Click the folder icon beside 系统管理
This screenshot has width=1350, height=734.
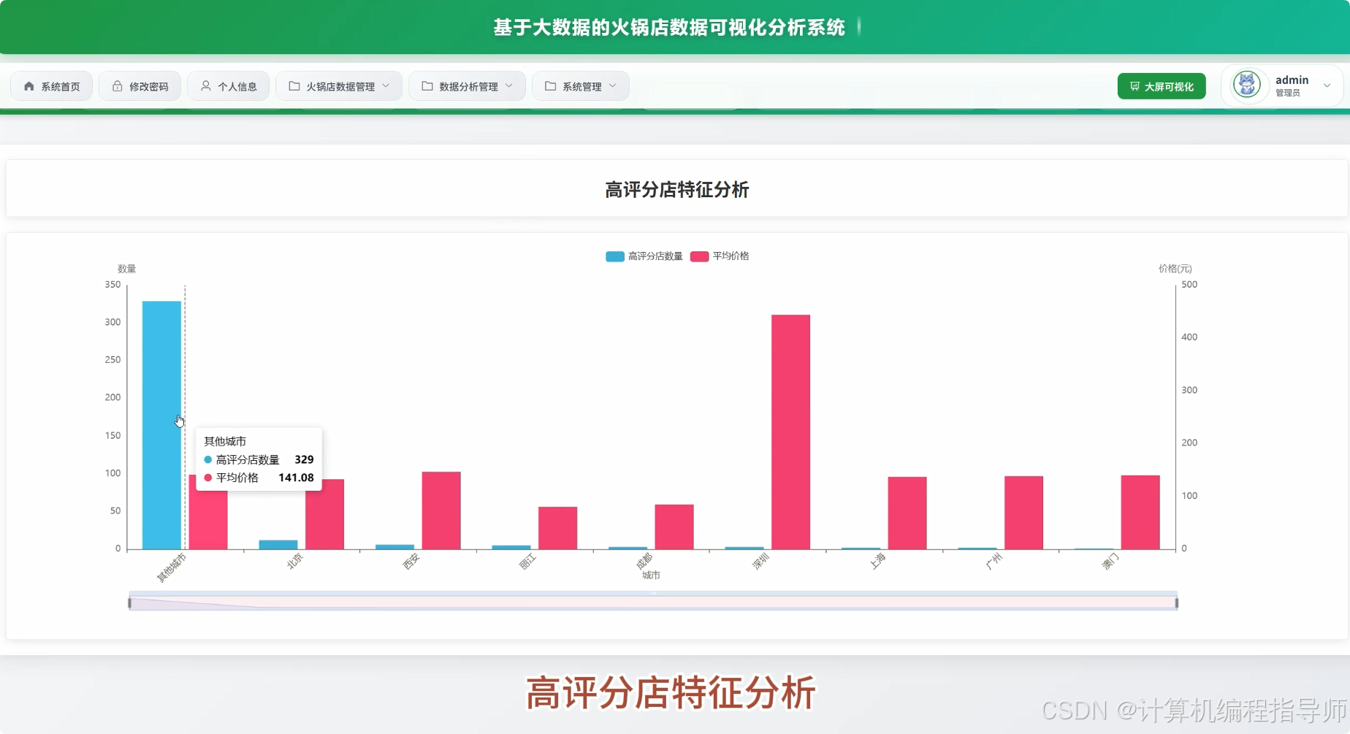coord(551,86)
